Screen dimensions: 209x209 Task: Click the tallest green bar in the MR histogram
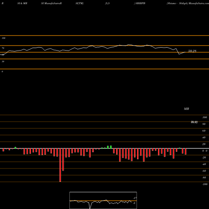pos(111,147)
